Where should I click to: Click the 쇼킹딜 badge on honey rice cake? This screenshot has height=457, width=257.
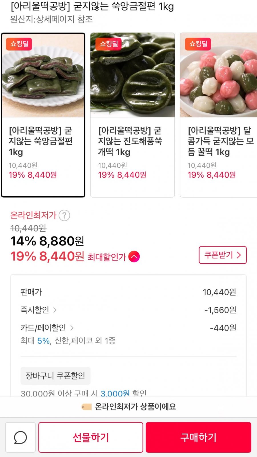click(198, 44)
